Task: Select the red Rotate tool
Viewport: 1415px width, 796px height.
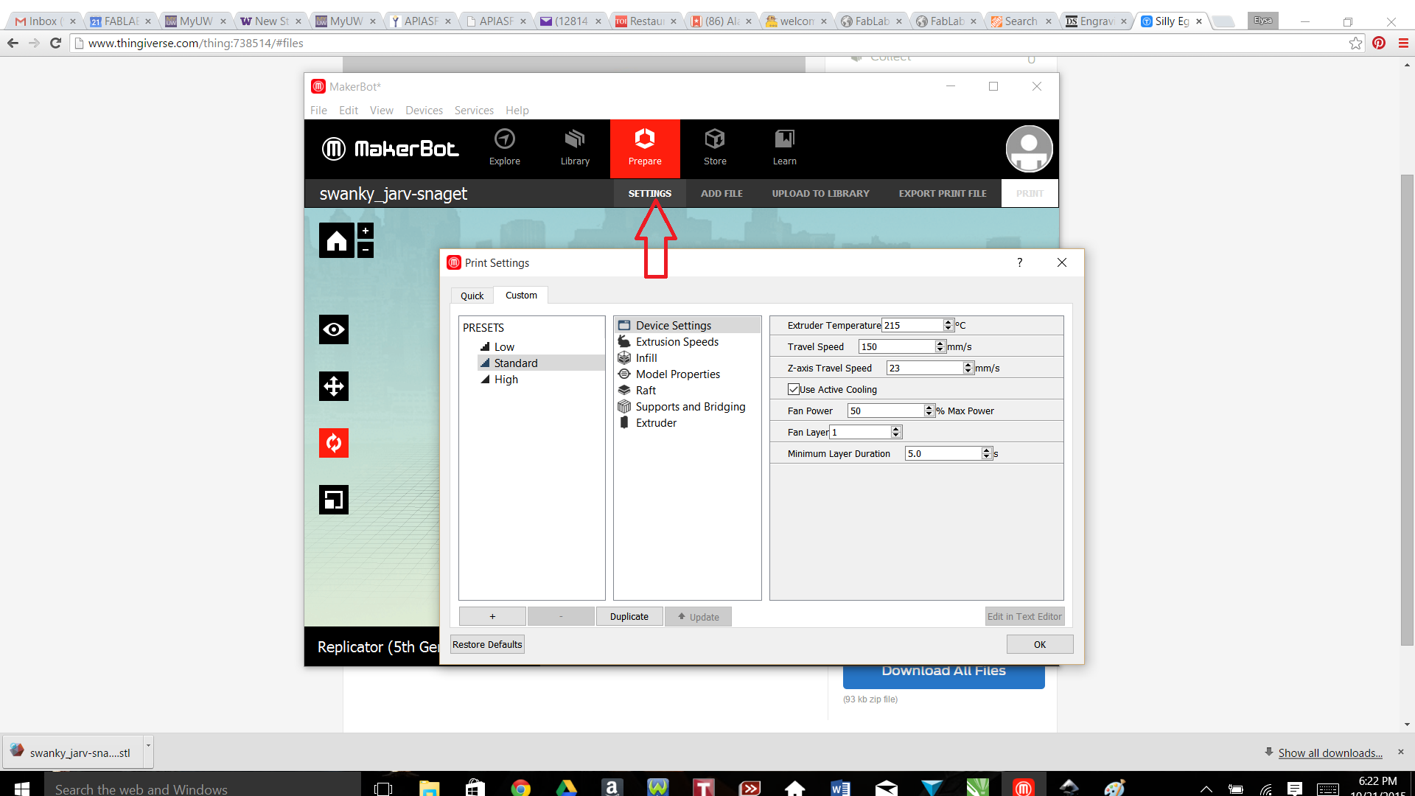Action: point(334,443)
